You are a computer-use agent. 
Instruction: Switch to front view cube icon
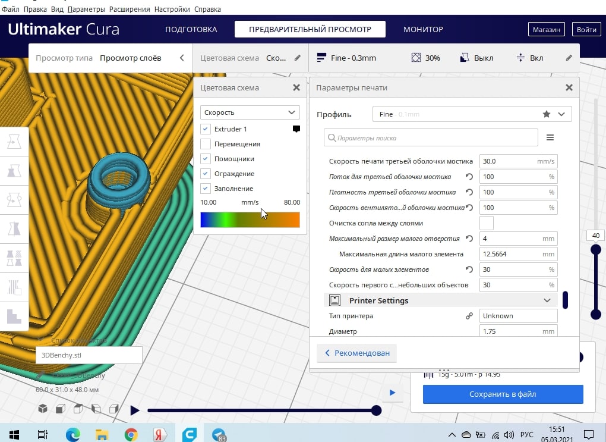(61, 409)
